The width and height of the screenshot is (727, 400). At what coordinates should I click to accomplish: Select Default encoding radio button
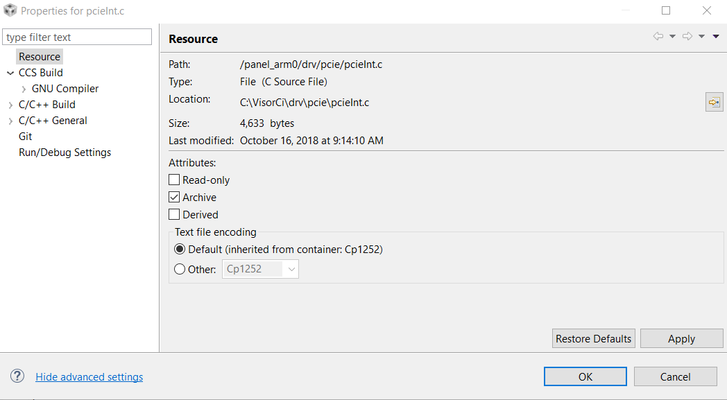click(180, 249)
